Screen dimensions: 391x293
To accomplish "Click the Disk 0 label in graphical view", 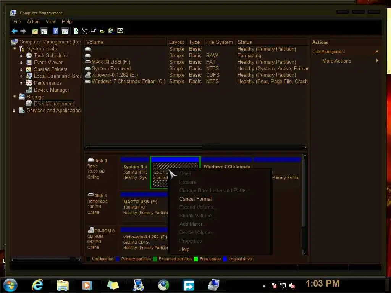I will (x=100, y=161).
